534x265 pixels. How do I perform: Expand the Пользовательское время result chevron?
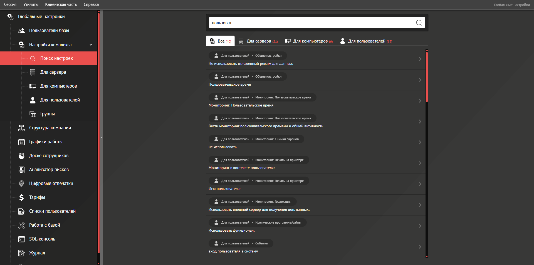pos(420,80)
